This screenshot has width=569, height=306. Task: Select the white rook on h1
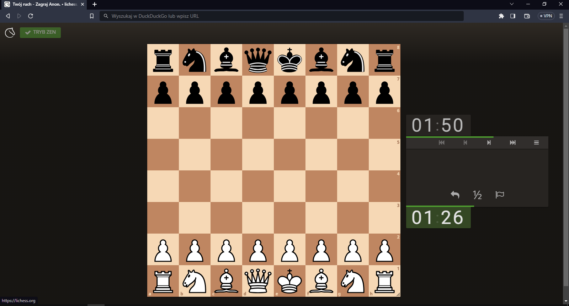(x=384, y=281)
